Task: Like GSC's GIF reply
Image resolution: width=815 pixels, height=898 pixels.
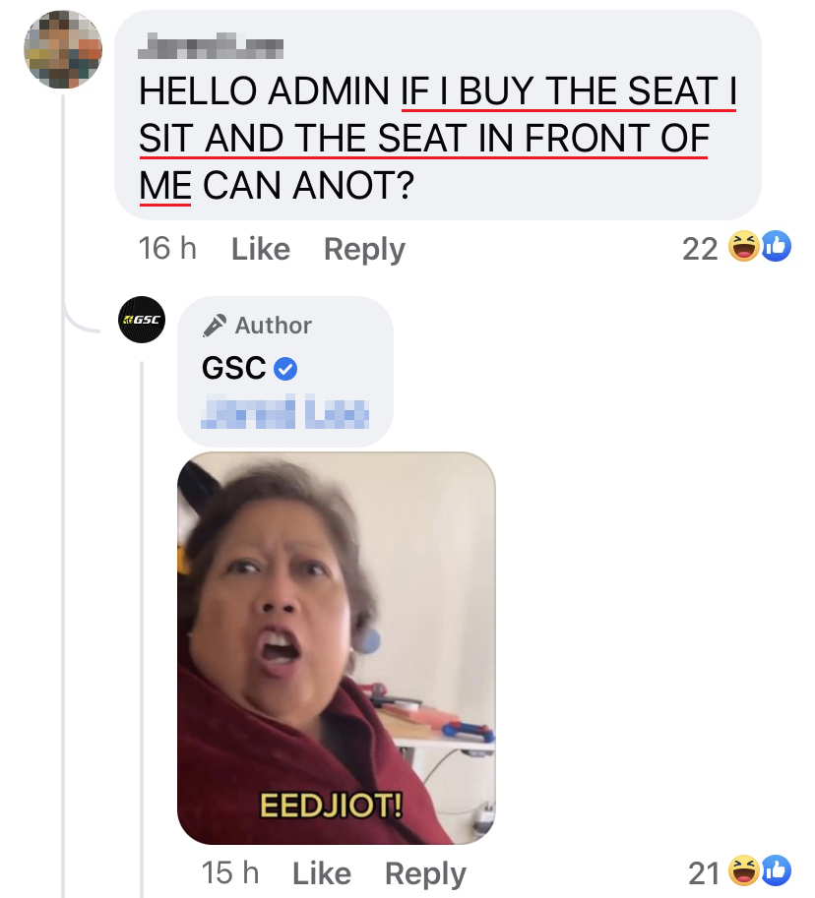Action: [321, 872]
